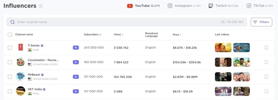
Task: Sort by Price column
Action: pyautogui.click(x=177, y=35)
